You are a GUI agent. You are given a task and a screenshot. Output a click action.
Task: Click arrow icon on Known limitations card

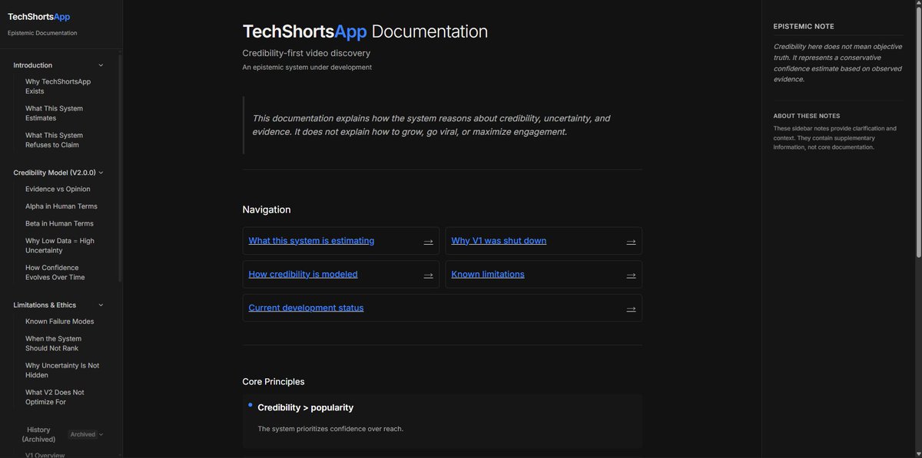[x=631, y=275]
